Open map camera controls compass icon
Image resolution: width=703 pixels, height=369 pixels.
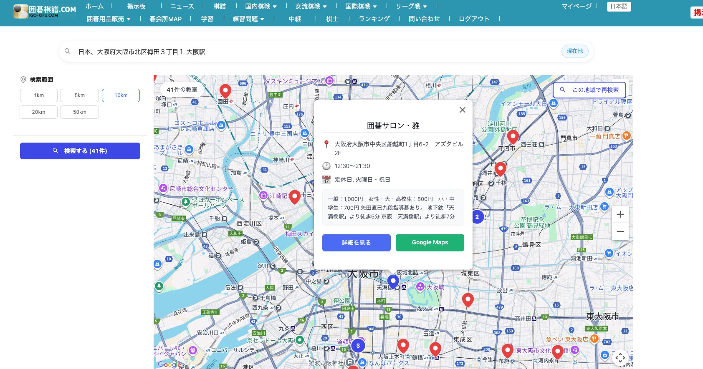(620, 357)
